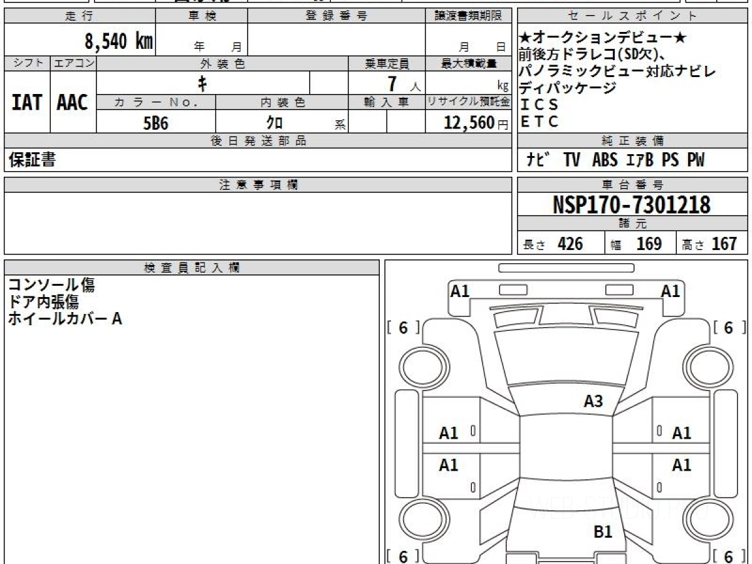Click the 外装色 header
Viewport: 752px width, 564px height.
click(222, 63)
